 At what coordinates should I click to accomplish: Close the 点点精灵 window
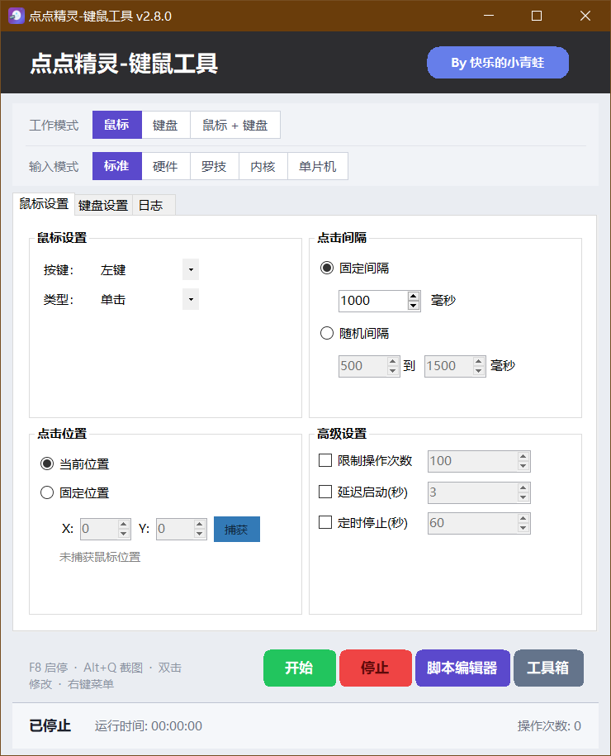pyautogui.click(x=585, y=16)
